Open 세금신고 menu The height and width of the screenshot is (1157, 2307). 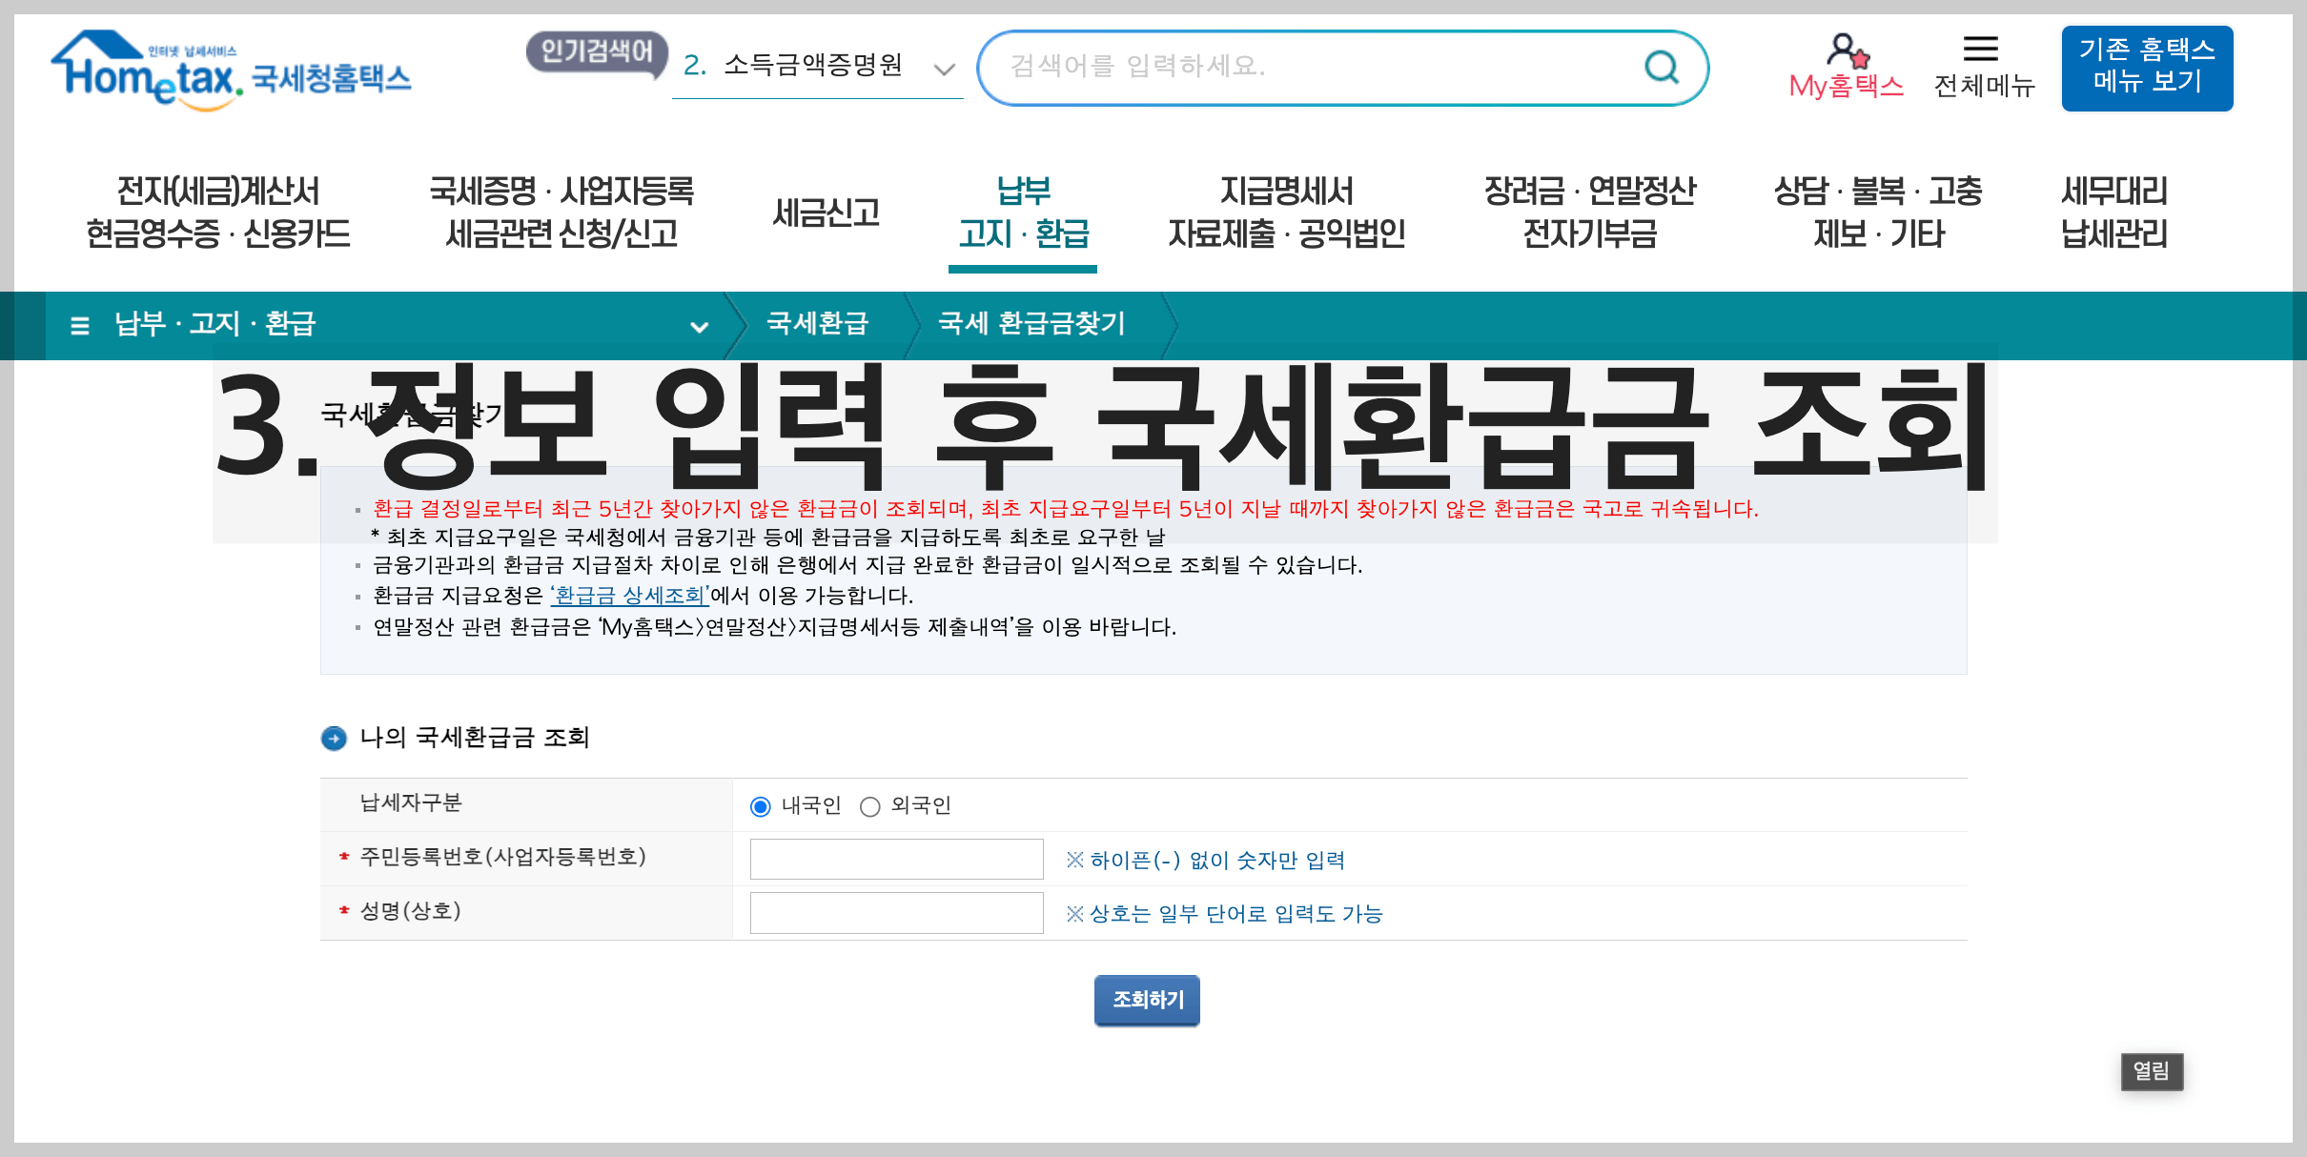click(826, 212)
